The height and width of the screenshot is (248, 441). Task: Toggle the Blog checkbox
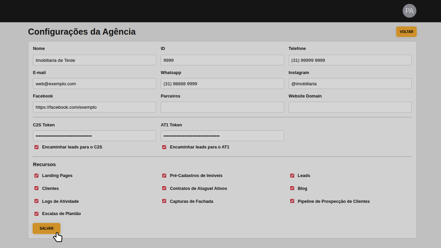point(292,188)
